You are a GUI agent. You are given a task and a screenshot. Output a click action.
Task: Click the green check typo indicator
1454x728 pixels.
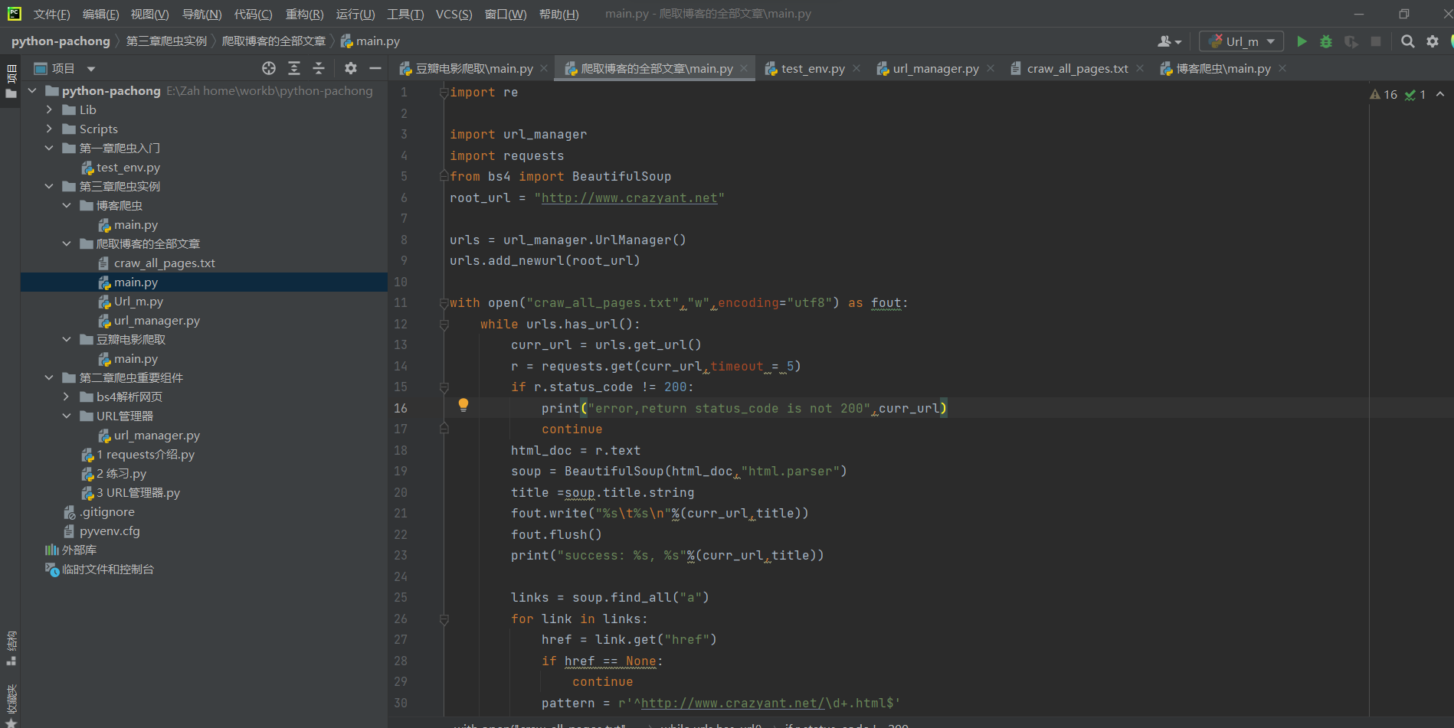click(1415, 94)
